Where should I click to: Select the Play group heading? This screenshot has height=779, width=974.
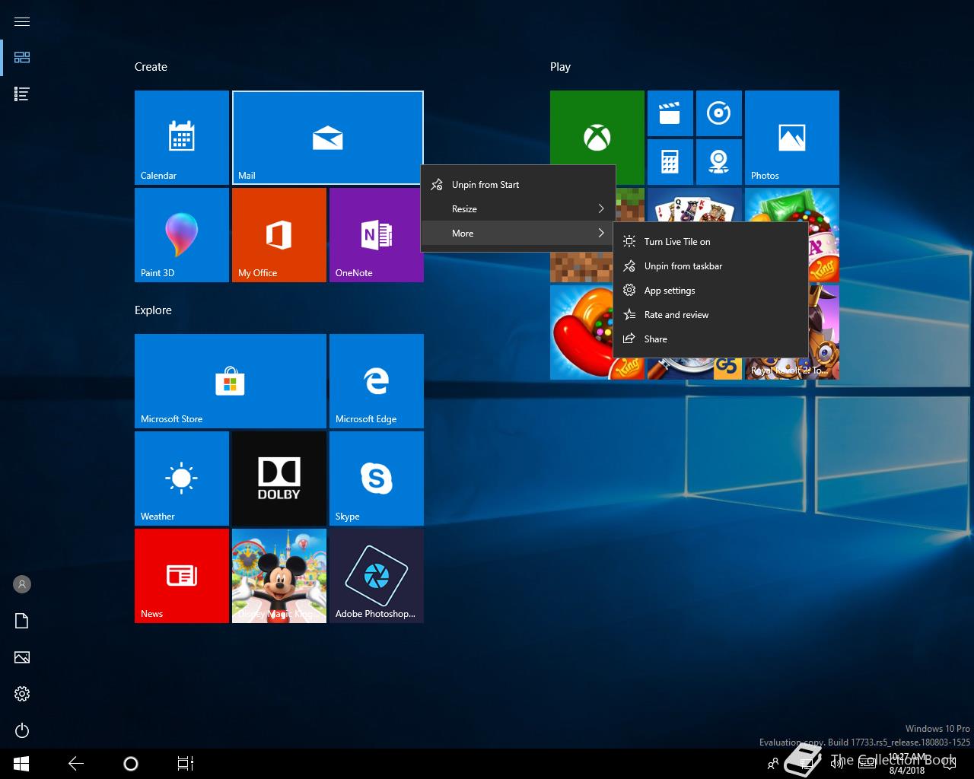coord(560,67)
